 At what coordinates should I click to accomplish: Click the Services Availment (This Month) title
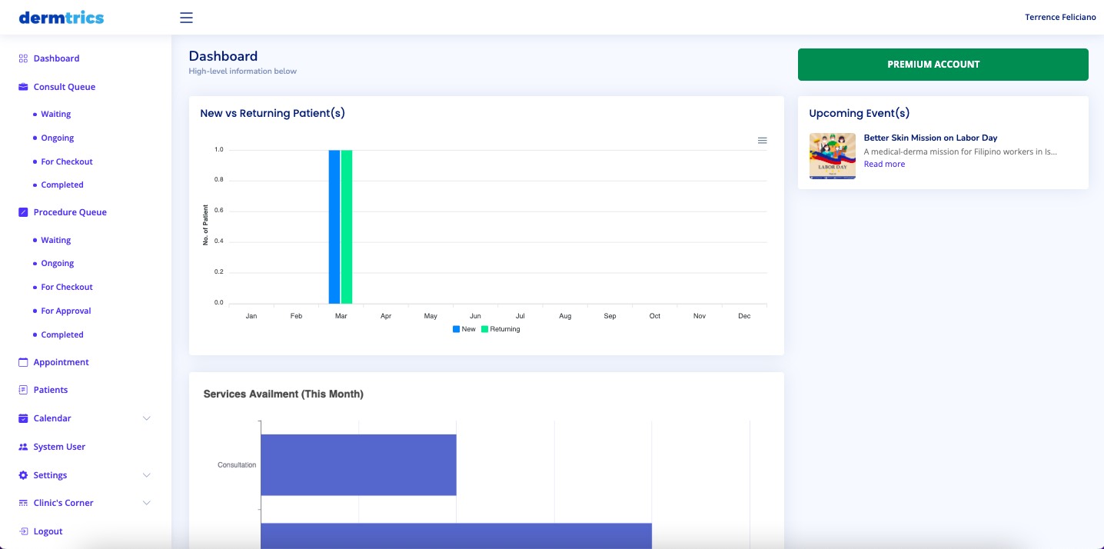[x=283, y=394]
